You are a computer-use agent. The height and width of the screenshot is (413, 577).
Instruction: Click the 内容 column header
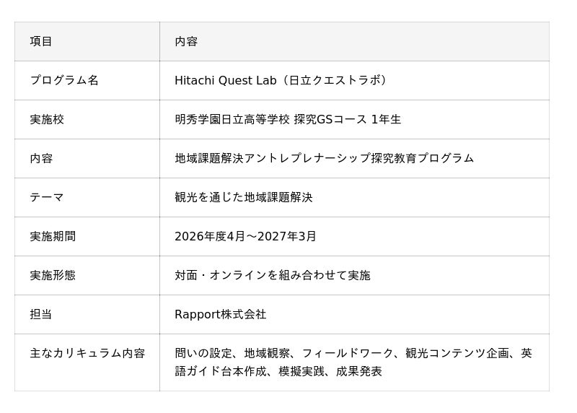186,41
